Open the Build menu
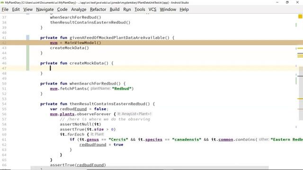Screen dimensions: 303x170 tap(115, 9)
